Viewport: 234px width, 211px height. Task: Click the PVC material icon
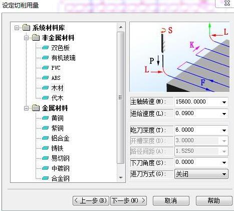coord(45,68)
